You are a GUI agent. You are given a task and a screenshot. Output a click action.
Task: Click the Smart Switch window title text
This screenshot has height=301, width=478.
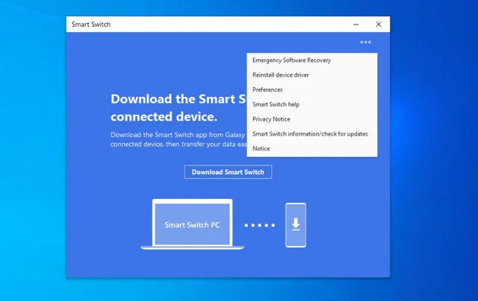point(91,25)
